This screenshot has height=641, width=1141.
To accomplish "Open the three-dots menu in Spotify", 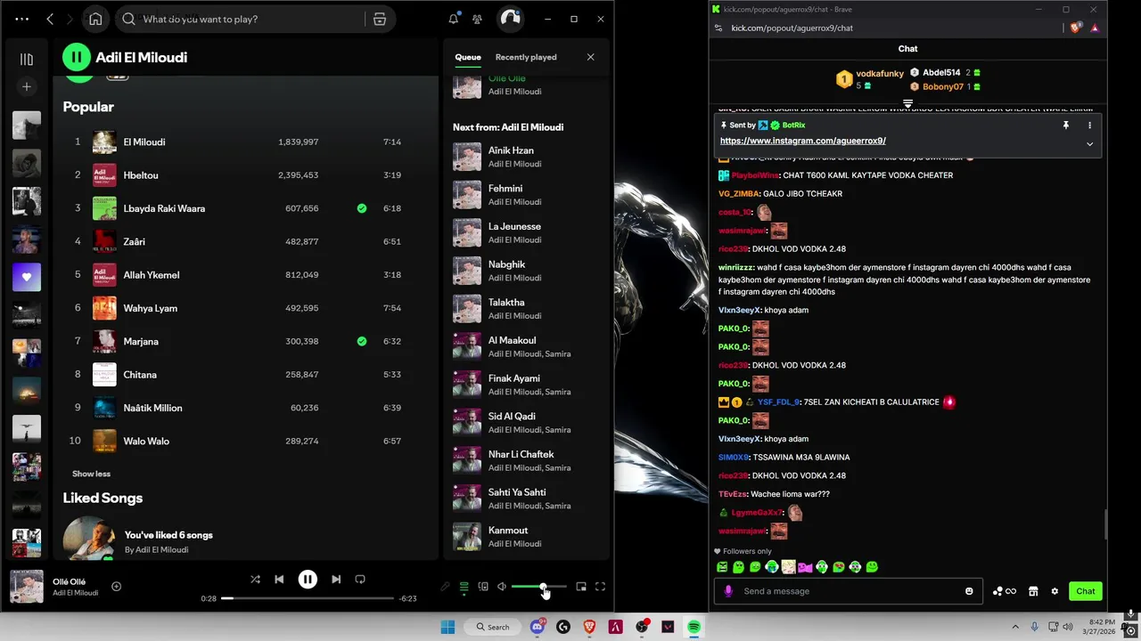I will [21, 19].
